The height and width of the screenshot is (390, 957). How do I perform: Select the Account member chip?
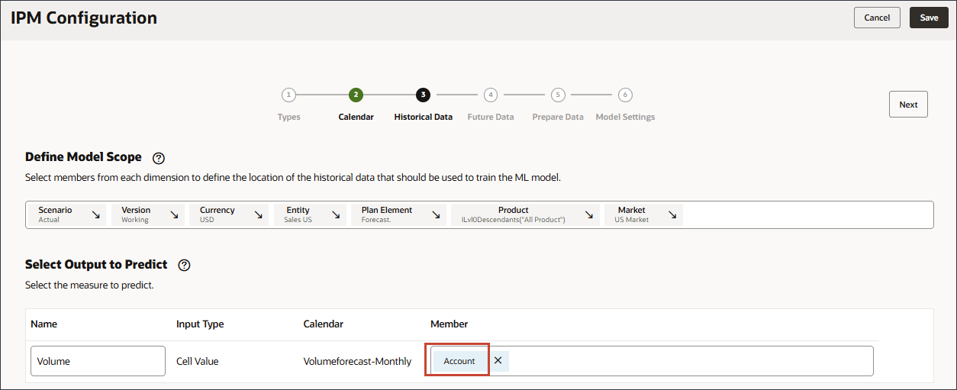pos(459,361)
